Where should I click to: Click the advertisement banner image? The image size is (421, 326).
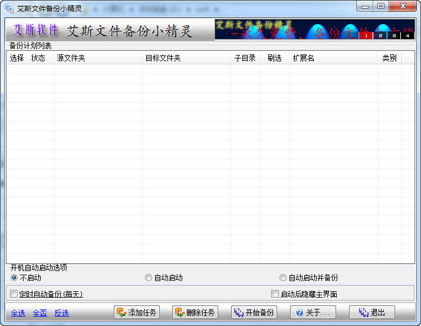pos(315,30)
